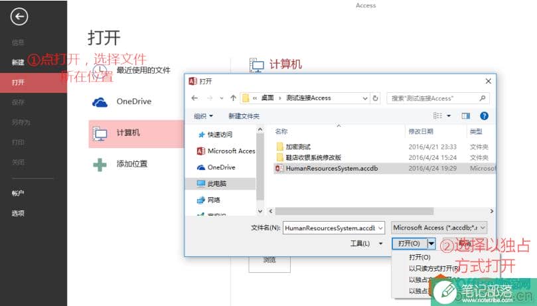Viewport: 537px width, 306px height.
Task: Click the Access file icon of HumanResourcesSystem.accdb
Action: pos(279,169)
